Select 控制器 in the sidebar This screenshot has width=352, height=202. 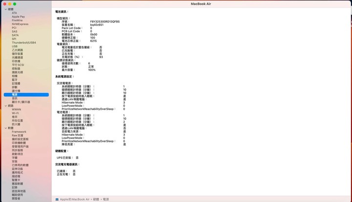tap(16, 68)
